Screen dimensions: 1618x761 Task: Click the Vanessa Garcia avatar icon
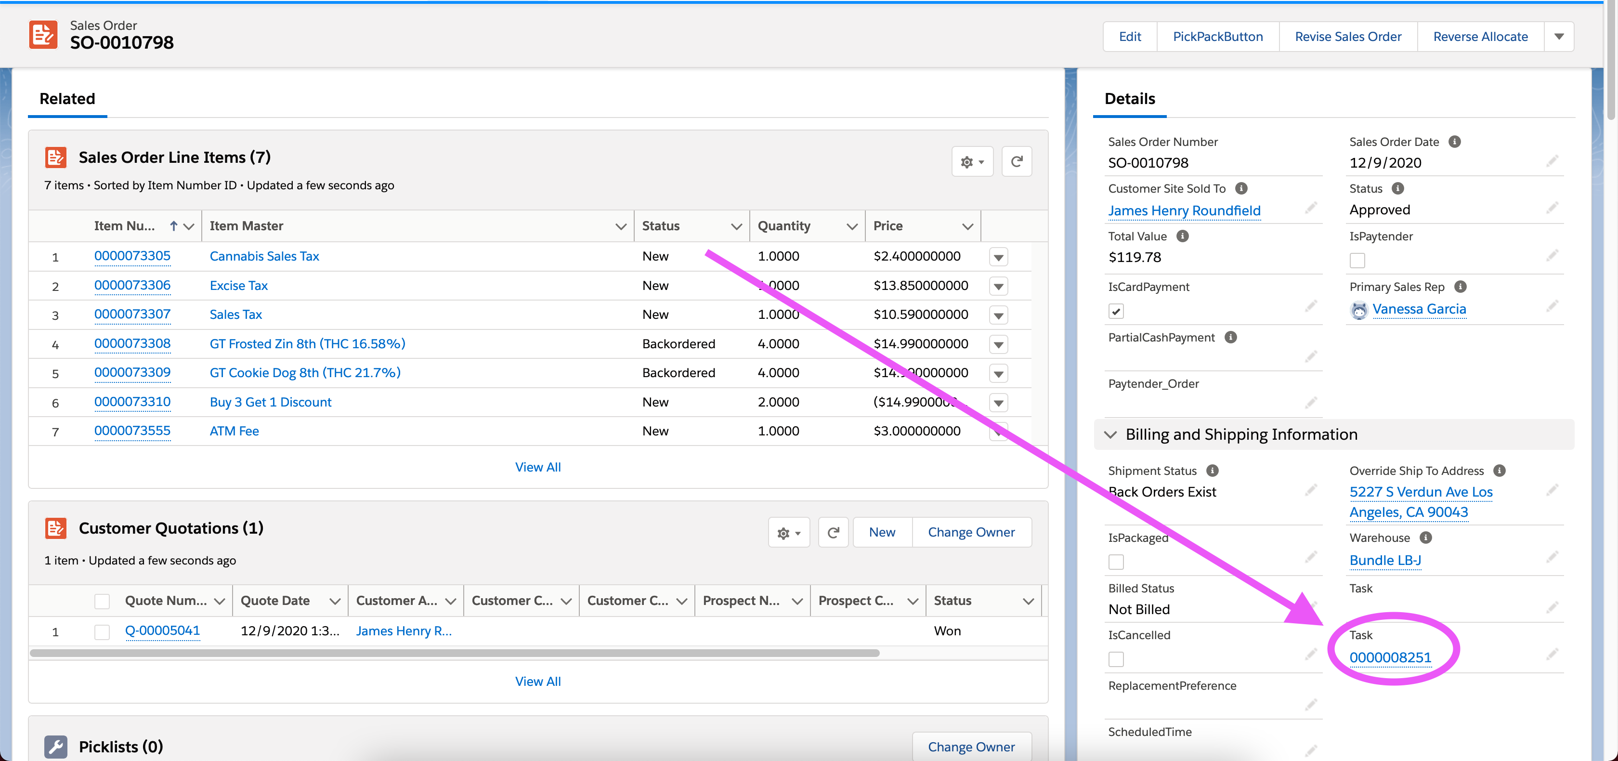(x=1358, y=310)
